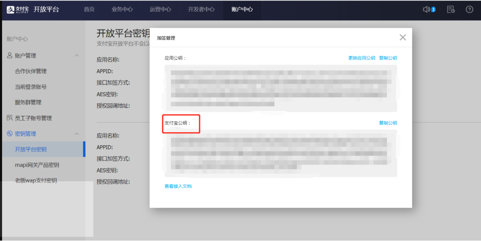Click the 开放平台密钥 page heading
Viewport: 481px width, 241px height.
pyautogui.click(x=123, y=33)
